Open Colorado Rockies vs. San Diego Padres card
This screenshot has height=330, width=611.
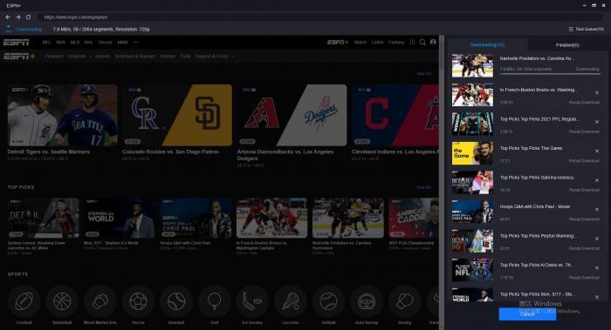[177, 115]
